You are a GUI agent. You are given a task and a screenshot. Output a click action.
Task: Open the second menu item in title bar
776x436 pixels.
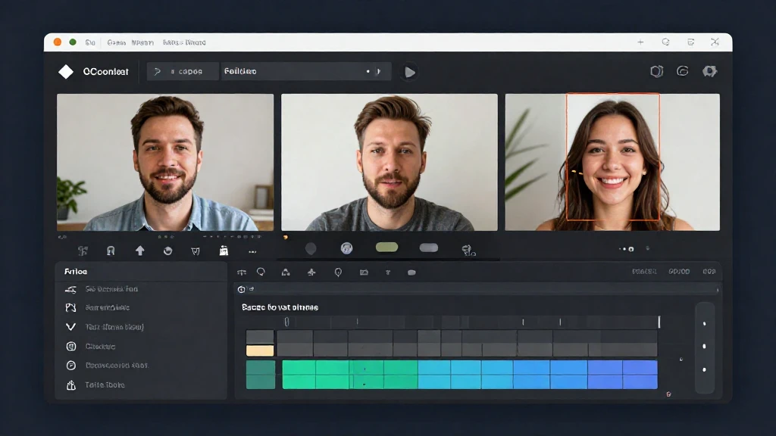(116, 42)
